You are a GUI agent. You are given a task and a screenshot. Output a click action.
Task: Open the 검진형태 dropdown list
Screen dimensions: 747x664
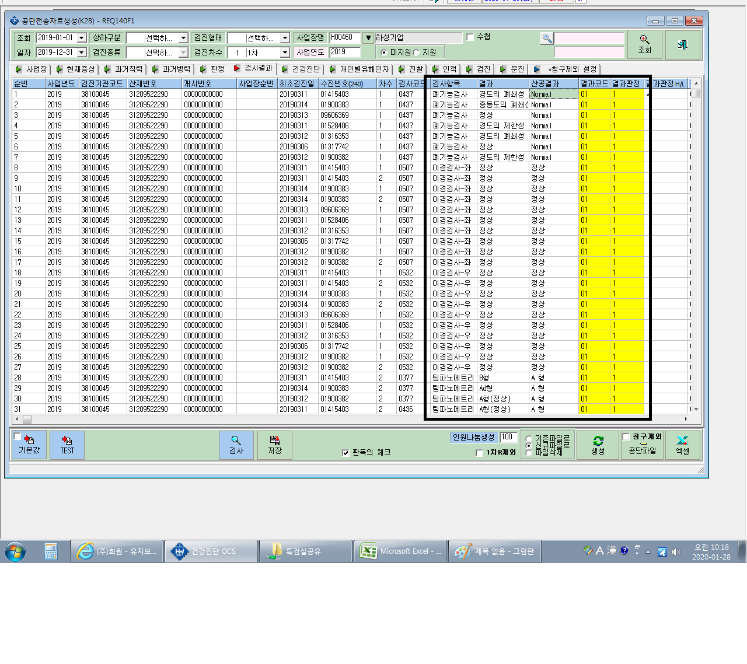[x=285, y=38]
